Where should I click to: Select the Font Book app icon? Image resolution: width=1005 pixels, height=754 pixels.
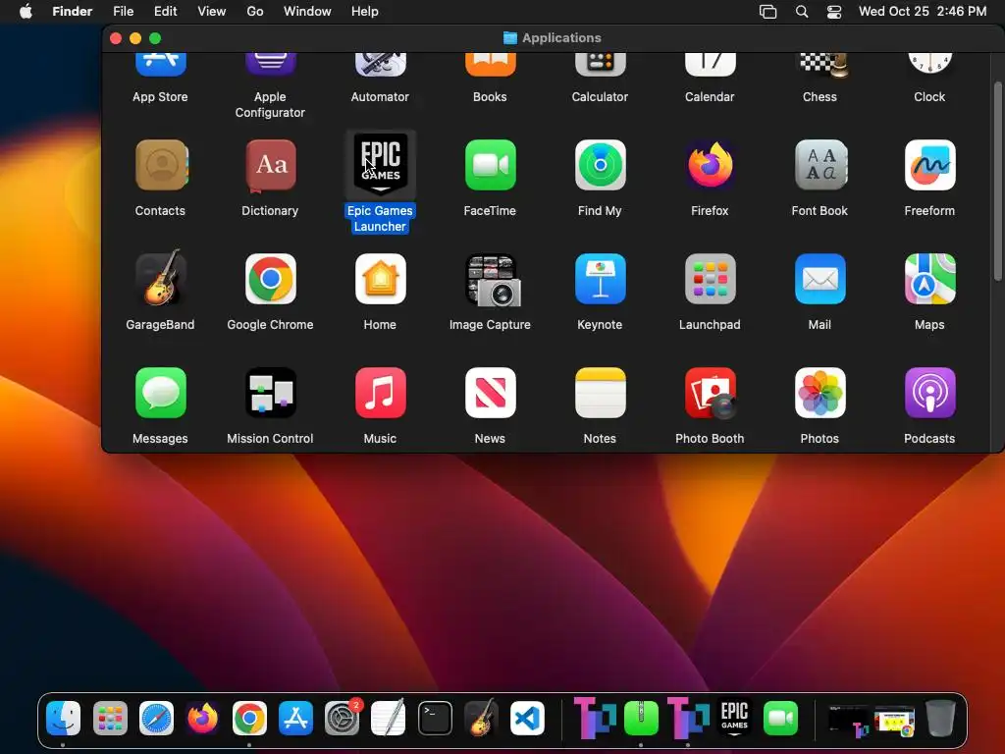coord(820,165)
